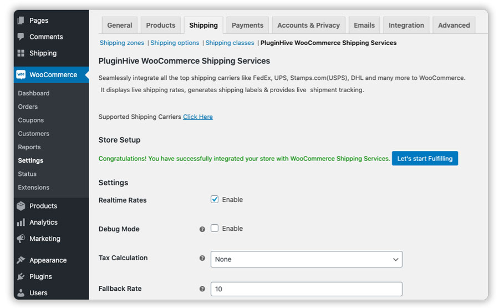Click the Debug Mode help icon
Image resolution: width=499 pixels, height=308 pixels.
click(x=202, y=229)
